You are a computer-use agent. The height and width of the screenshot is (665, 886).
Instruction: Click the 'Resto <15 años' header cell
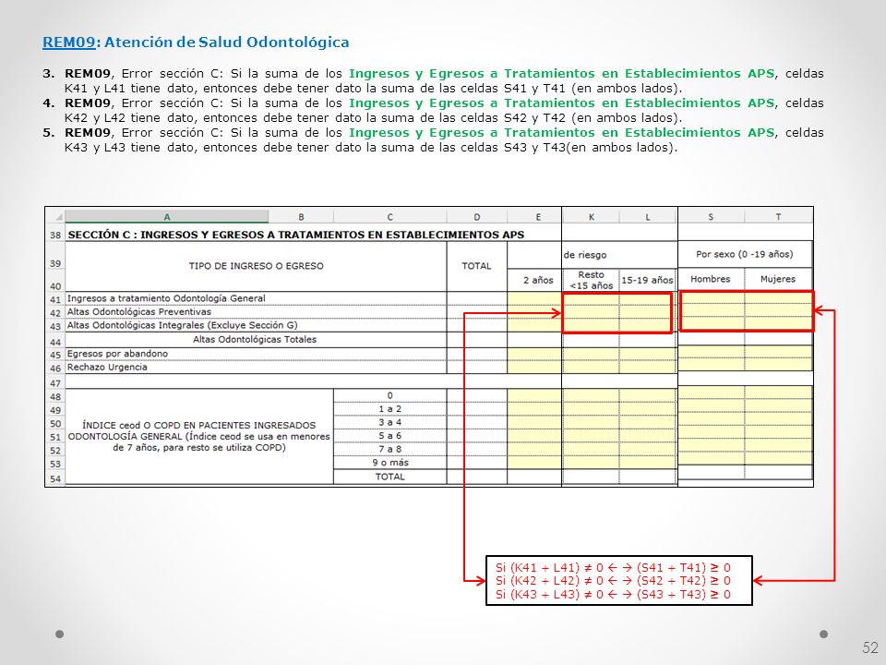pyautogui.click(x=591, y=280)
